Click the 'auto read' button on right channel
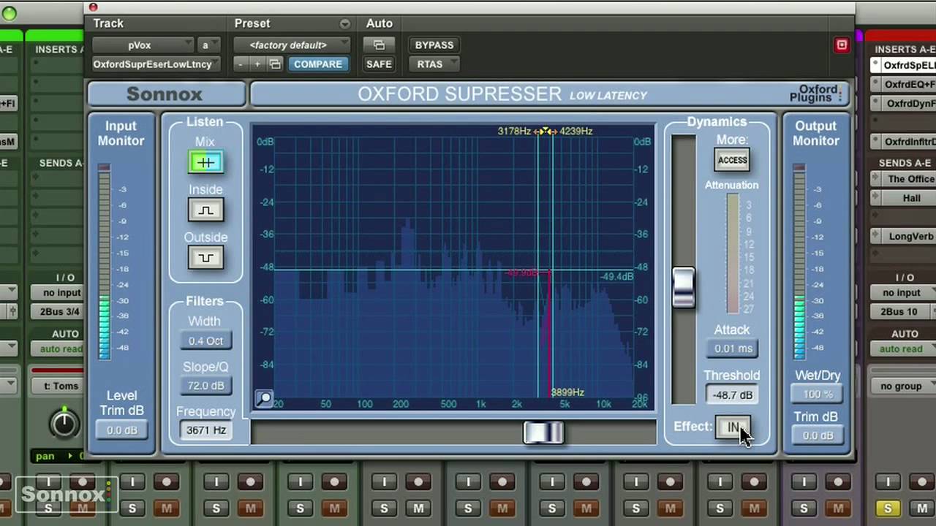Screen dimensions: 936x526 [x=901, y=349]
